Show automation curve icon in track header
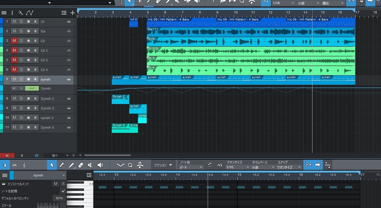Viewport: 381px width, 208px height. 30,13
